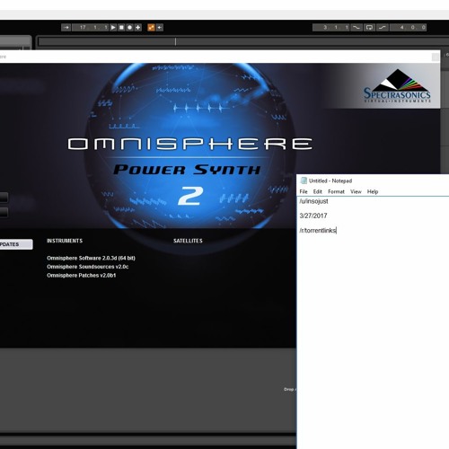
Task: Toggle the punch-in switch
Action: pyautogui.click(x=357, y=28)
